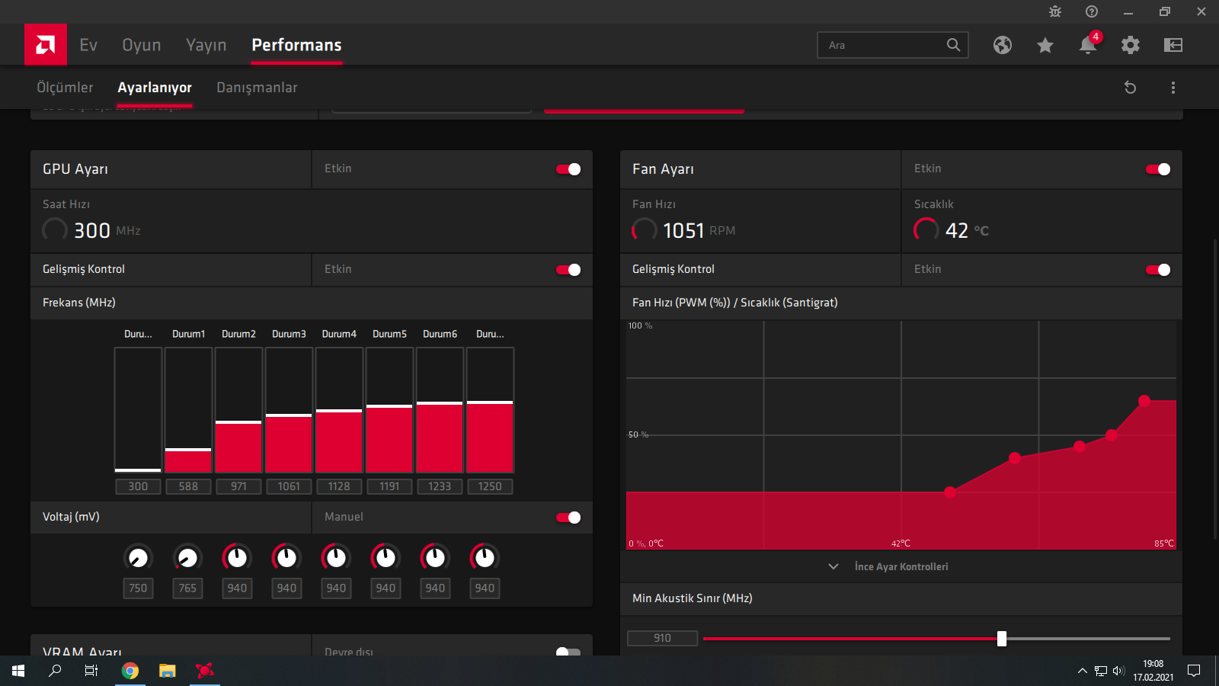Viewport: 1219px width, 686px height.
Task: Turn off Fan Ayarı toggle
Action: (1158, 169)
